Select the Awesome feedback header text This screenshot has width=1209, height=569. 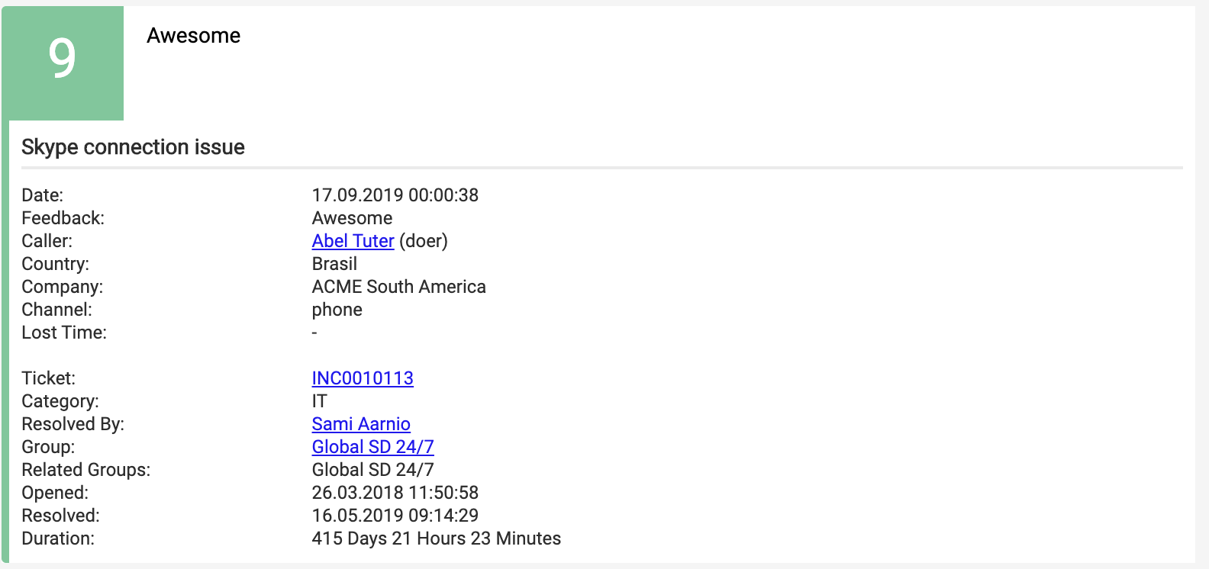(x=193, y=35)
